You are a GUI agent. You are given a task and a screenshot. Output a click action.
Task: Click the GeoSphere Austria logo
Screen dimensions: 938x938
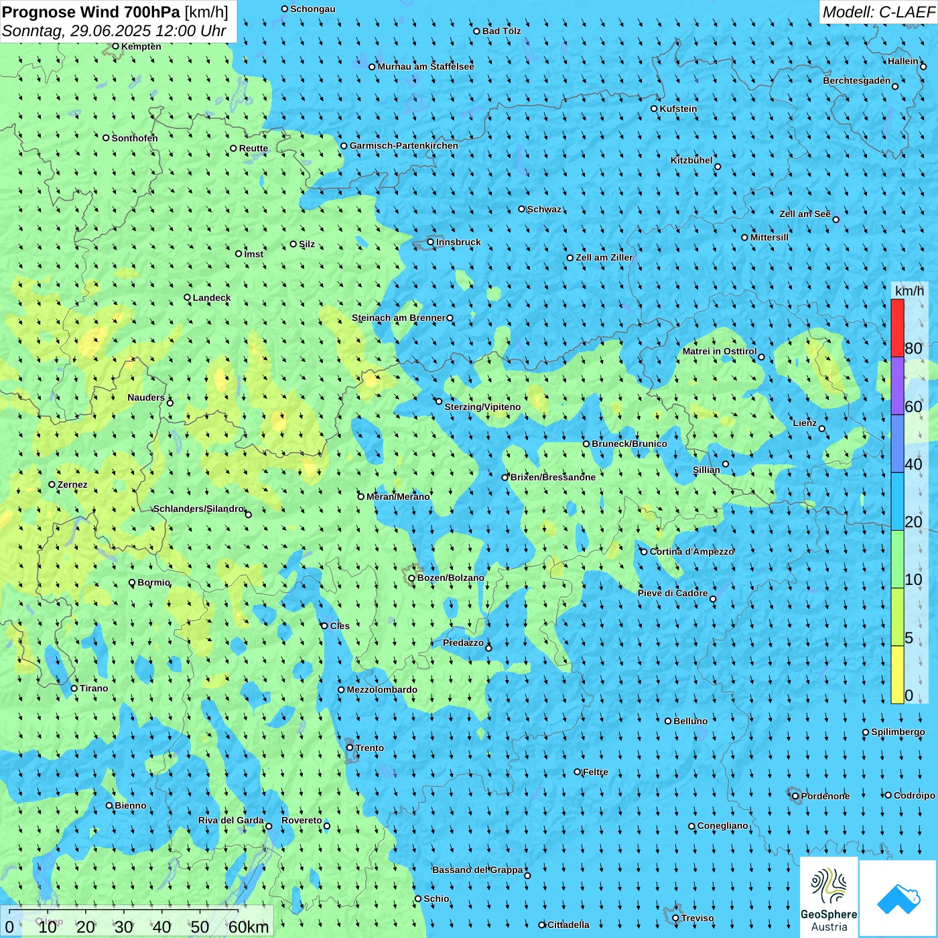click(829, 896)
